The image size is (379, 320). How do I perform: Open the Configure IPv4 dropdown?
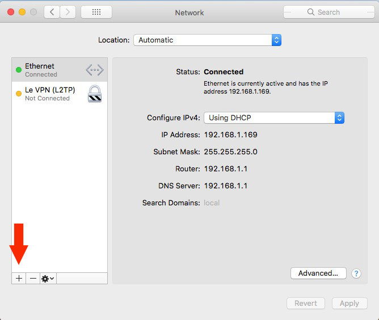click(274, 118)
